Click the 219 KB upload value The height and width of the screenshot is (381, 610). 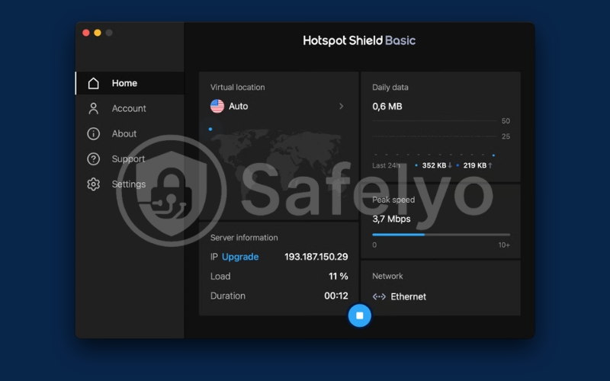click(x=474, y=165)
